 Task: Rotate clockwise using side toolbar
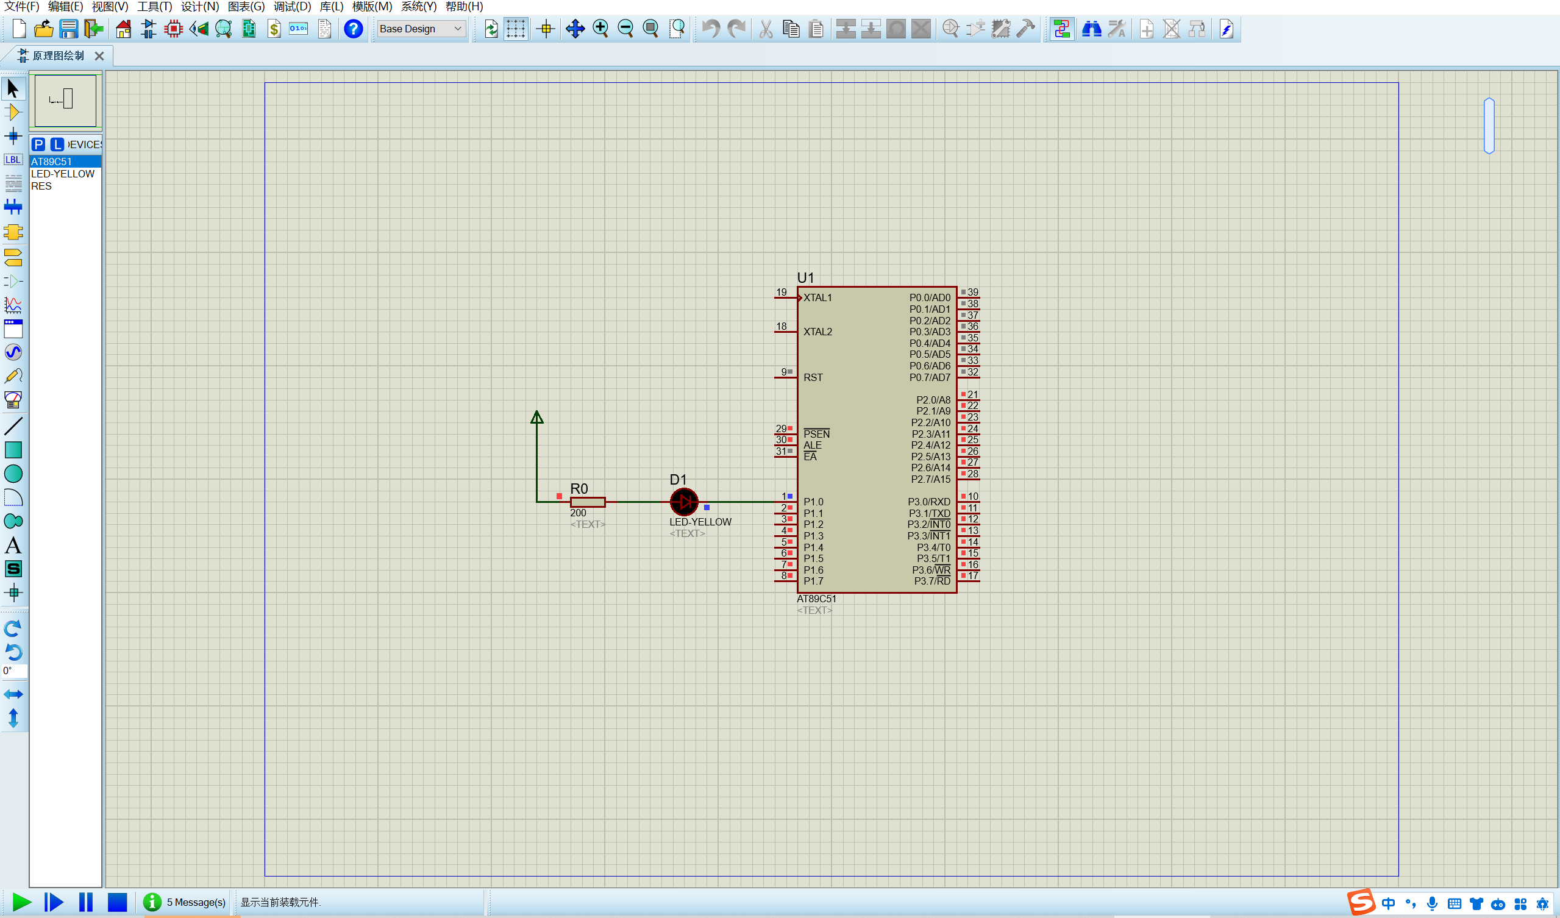tap(13, 628)
